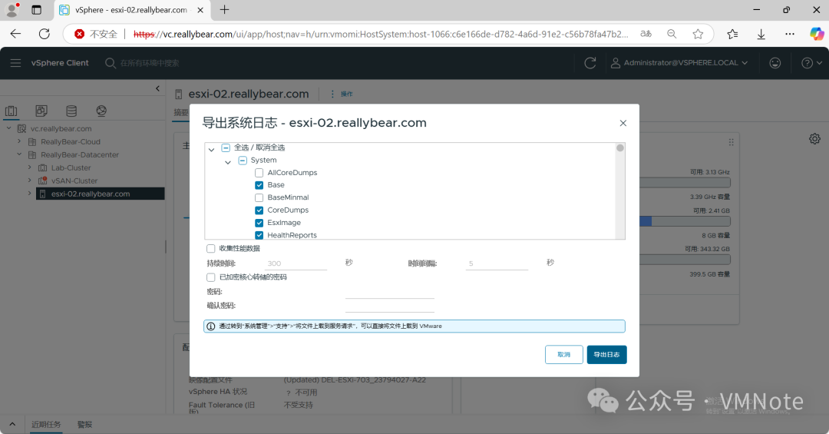Enable the gather performance data checkbox
This screenshot has height=434, width=829.
pyautogui.click(x=211, y=248)
